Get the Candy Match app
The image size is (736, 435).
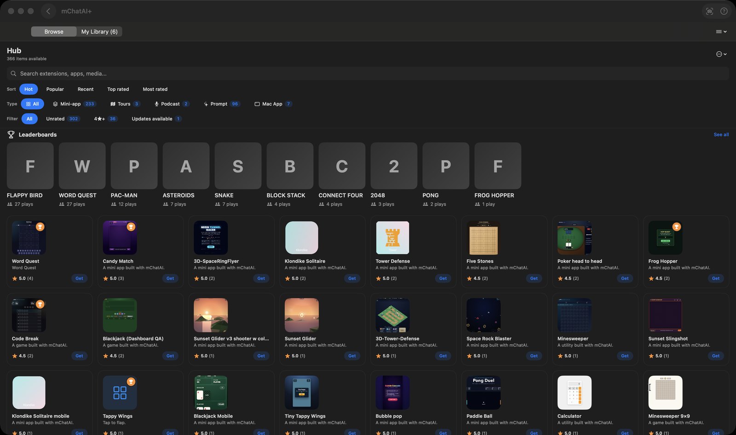[170, 278]
